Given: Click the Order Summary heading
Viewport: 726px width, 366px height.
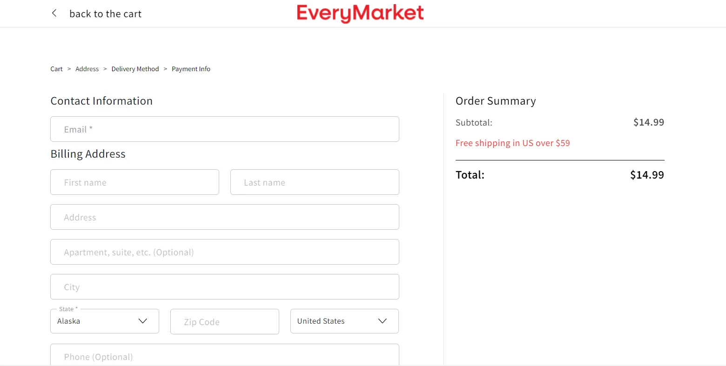Looking at the screenshot, I should (x=496, y=101).
